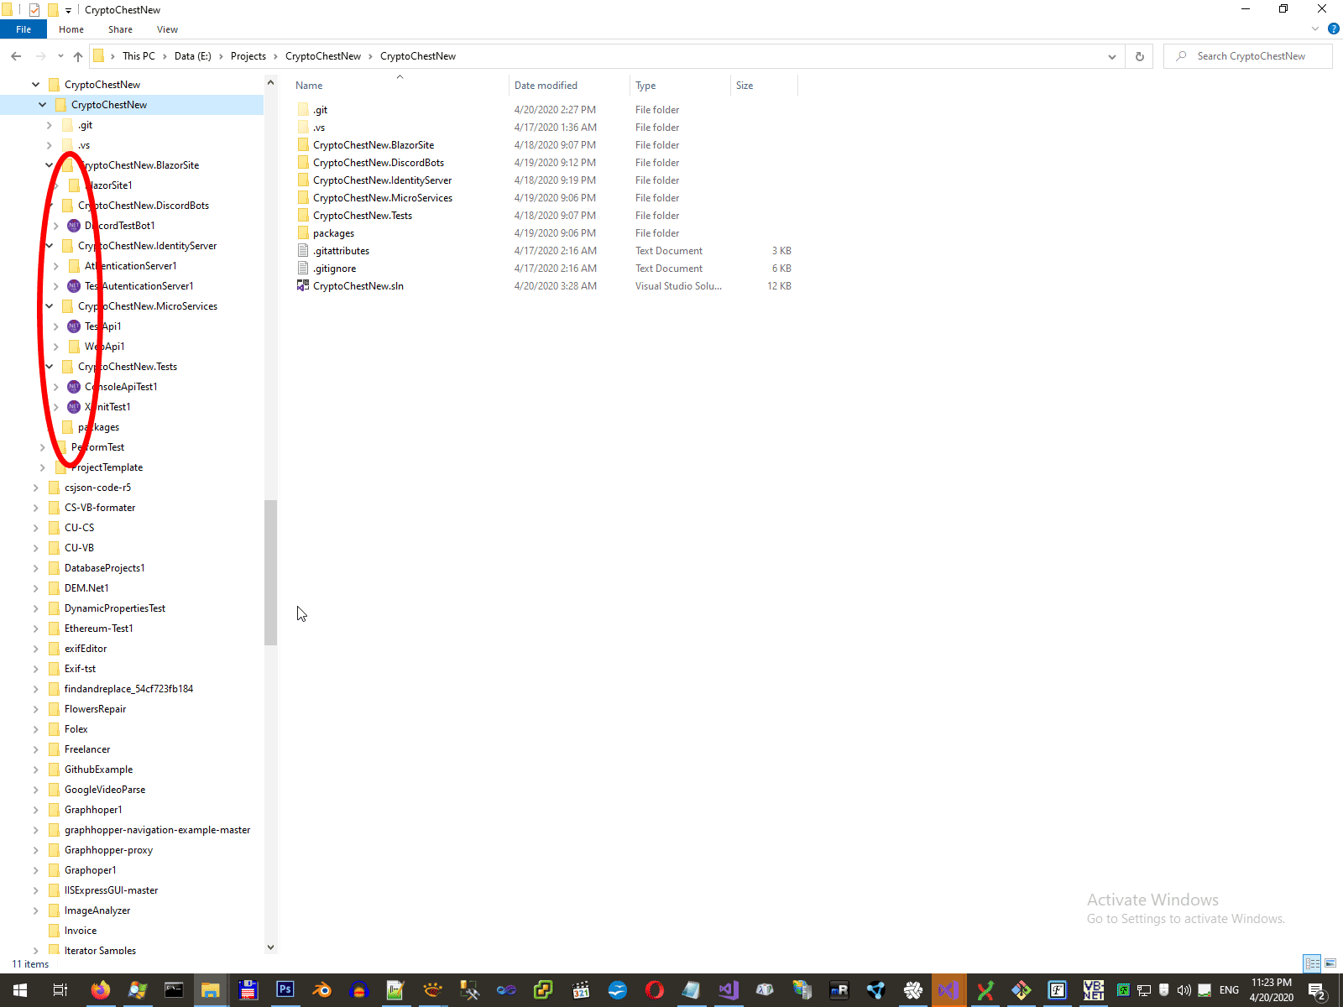Open the Action Center notifications
This screenshot has height=1007, width=1343.
(1318, 990)
